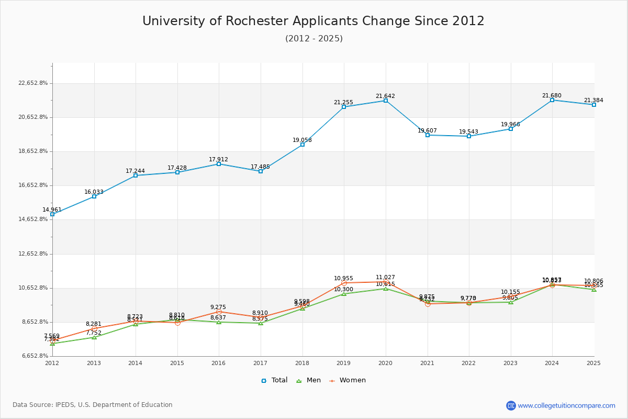The height and width of the screenshot is (419, 628).
Task: Click the 2025 endpoint labeled 21,384
Action: click(595, 105)
